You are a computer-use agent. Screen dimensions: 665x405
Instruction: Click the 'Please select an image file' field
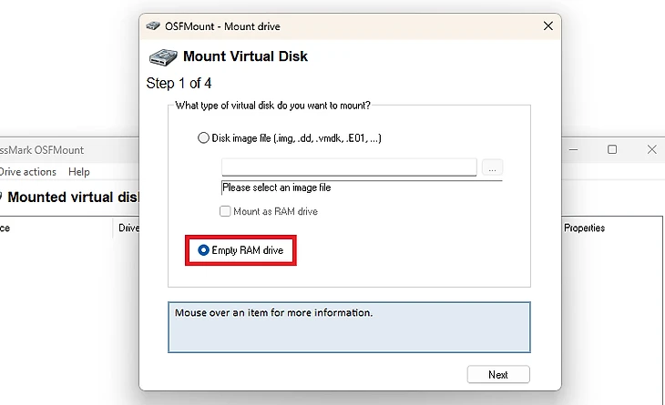coord(362,187)
